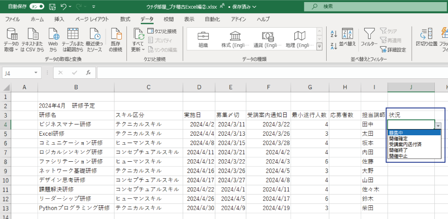Viewport: 448px width, 219px height.
Task: Click in the 検索 search box
Action: [372, 7]
